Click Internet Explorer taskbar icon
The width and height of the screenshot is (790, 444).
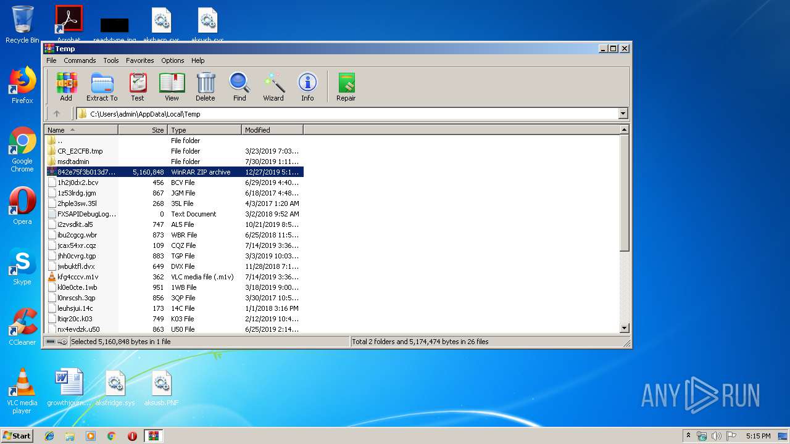(49, 436)
